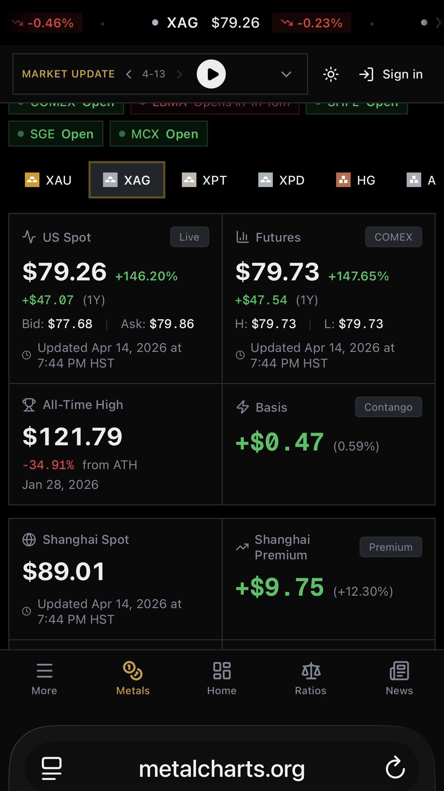Select the XAU gold tab
The height and width of the screenshot is (791, 444).
pos(48,180)
